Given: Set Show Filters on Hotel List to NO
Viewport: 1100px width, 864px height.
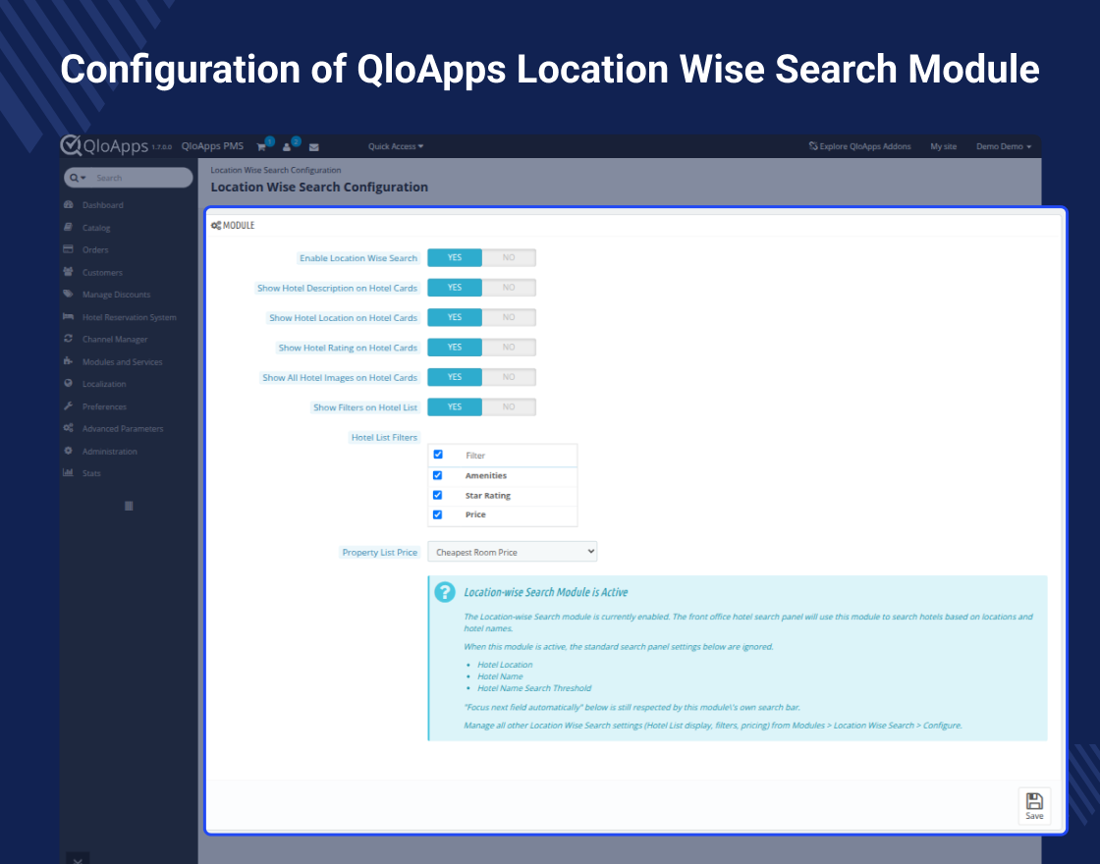Looking at the screenshot, I should 509,406.
